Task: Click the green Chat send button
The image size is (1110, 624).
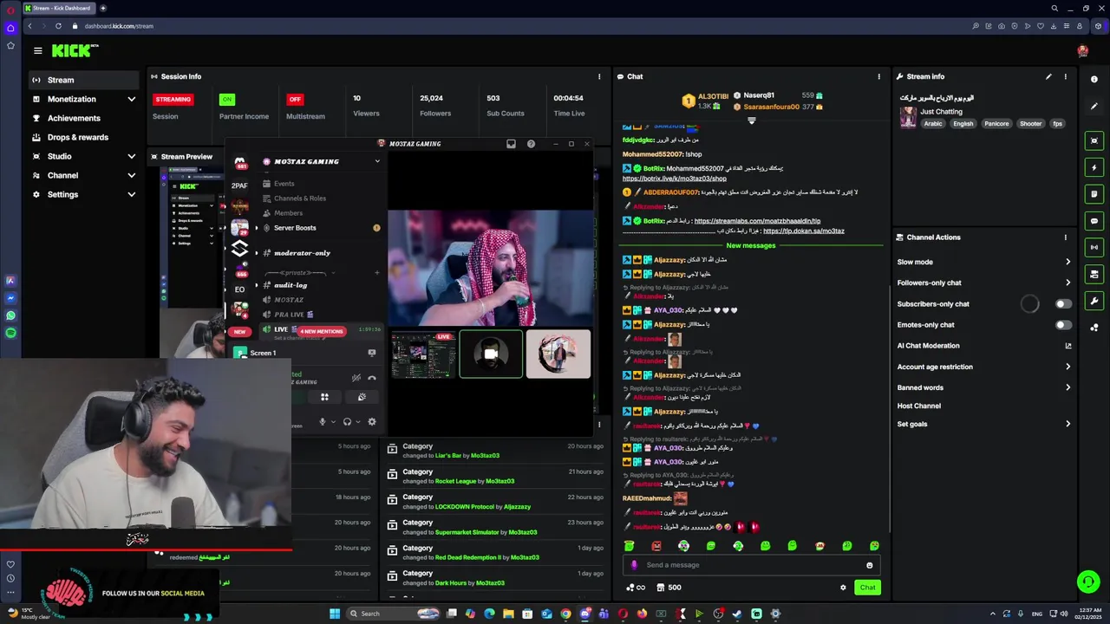Action: pyautogui.click(x=867, y=588)
